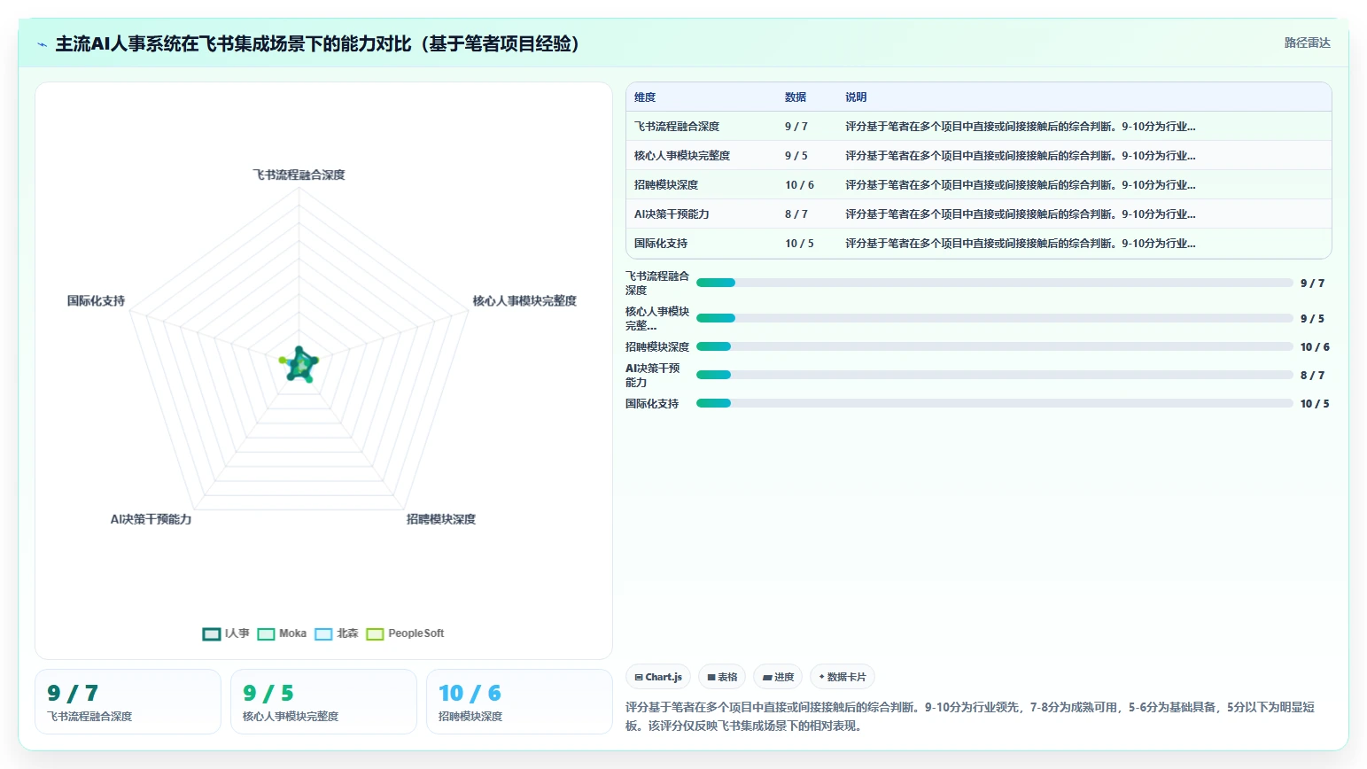Open the 9 / 7 飞书流程融合深度 stat card

pos(128,702)
